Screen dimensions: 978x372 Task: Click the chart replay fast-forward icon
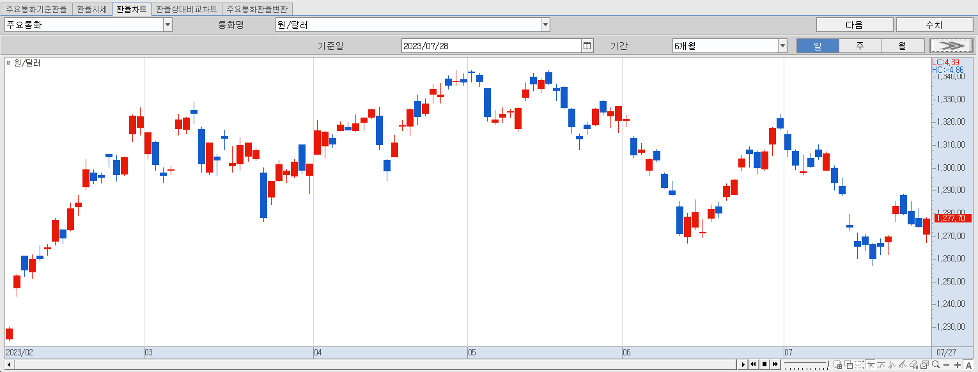(x=775, y=364)
